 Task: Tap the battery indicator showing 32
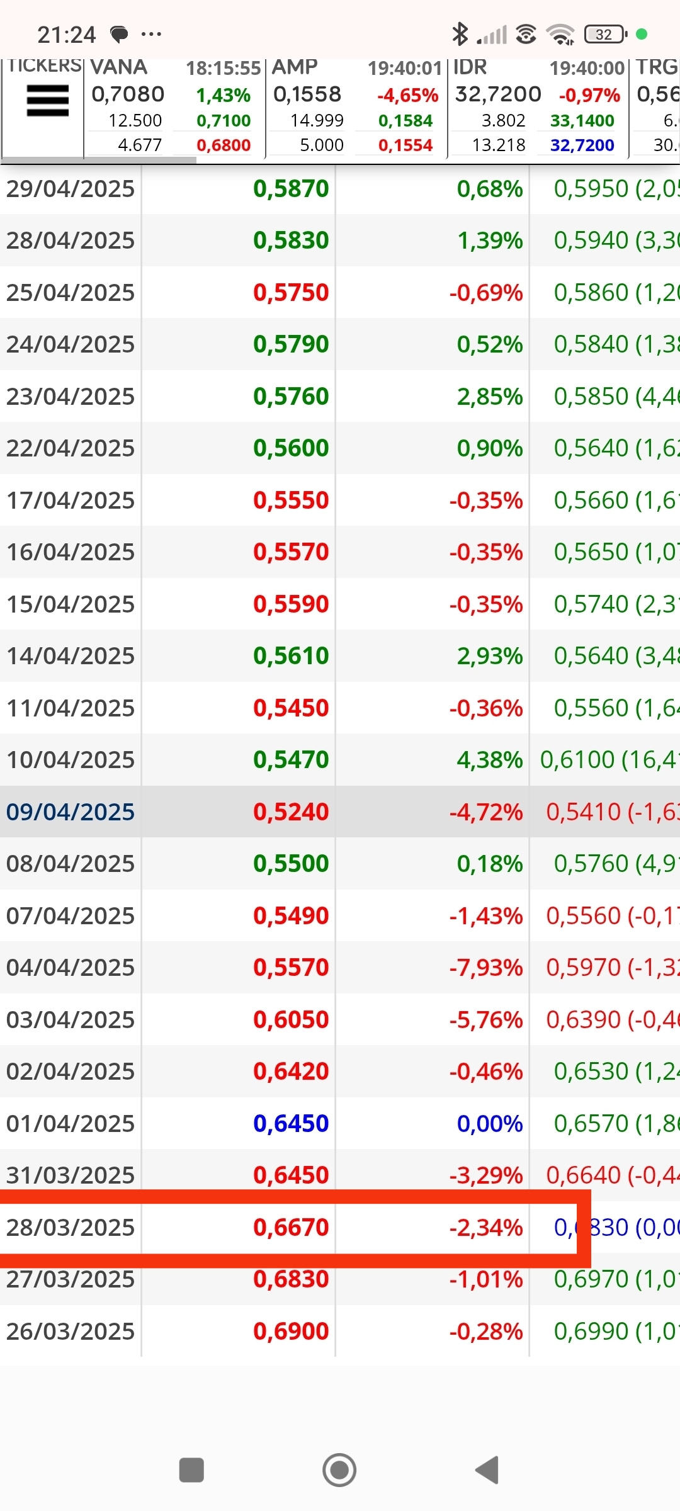click(x=606, y=34)
